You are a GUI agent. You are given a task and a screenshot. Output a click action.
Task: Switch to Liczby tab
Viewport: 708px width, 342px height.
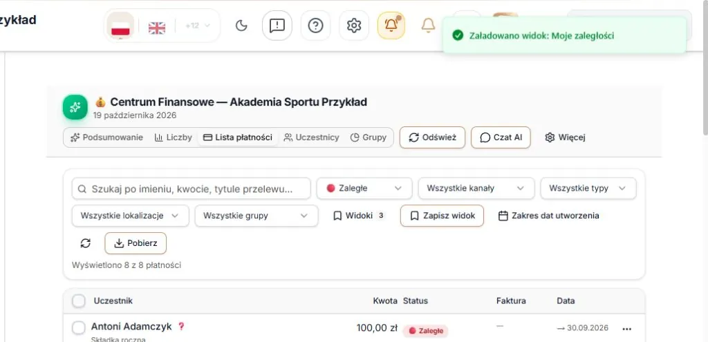point(174,137)
